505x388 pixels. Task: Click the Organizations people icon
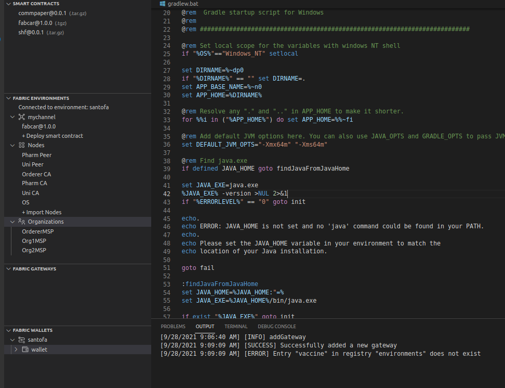tap(22, 221)
